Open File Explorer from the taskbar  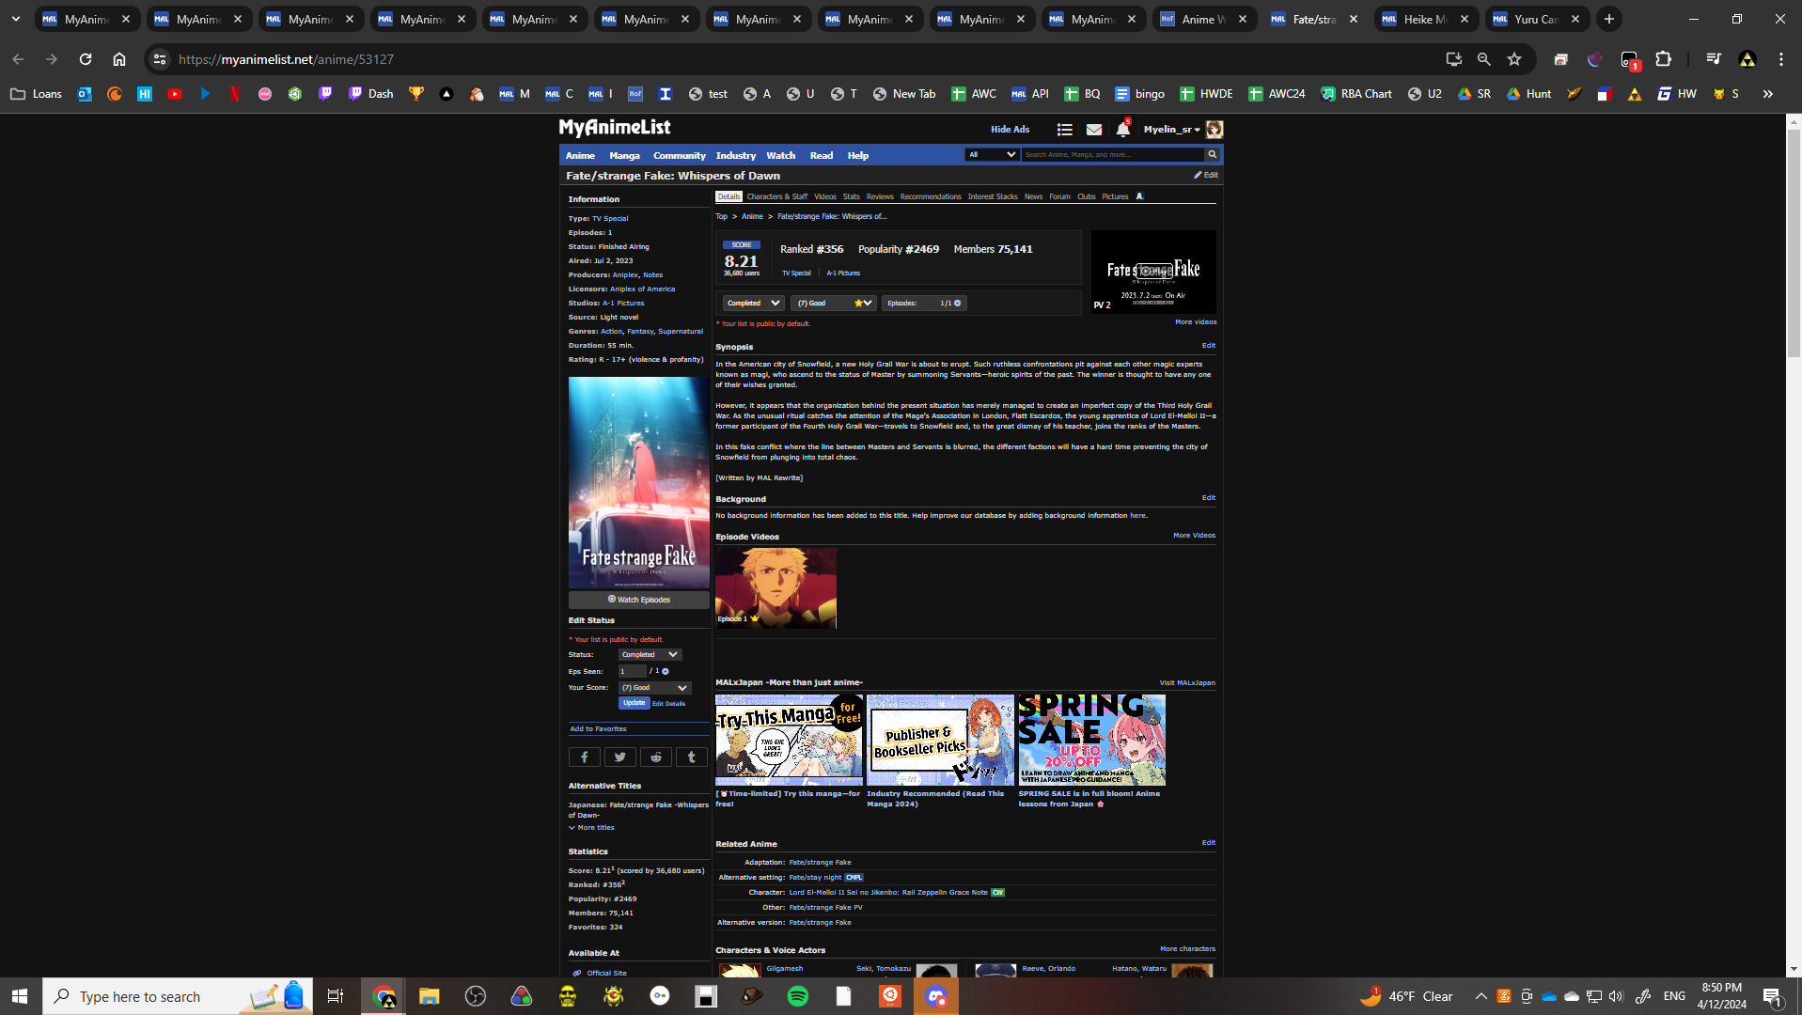pos(430,996)
